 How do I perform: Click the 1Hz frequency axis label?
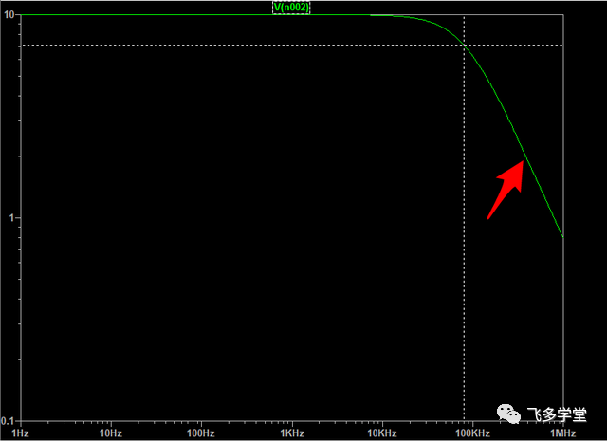coord(21,433)
